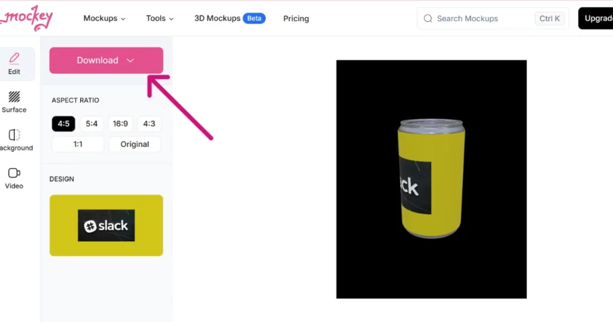
Task: Select the Original aspect ratio
Action: (135, 144)
